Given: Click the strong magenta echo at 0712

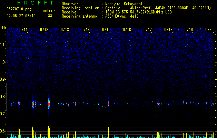Looking at the screenshot, I should (x=49, y=104).
